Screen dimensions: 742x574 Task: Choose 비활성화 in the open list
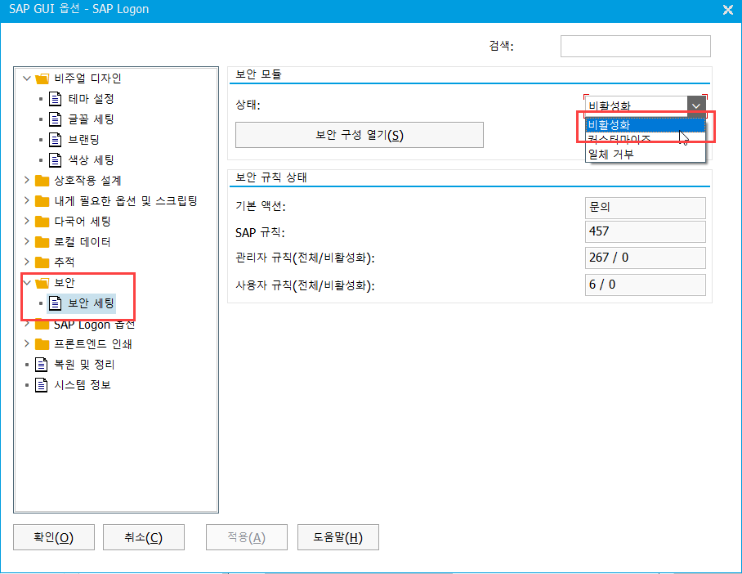click(645, 125)
